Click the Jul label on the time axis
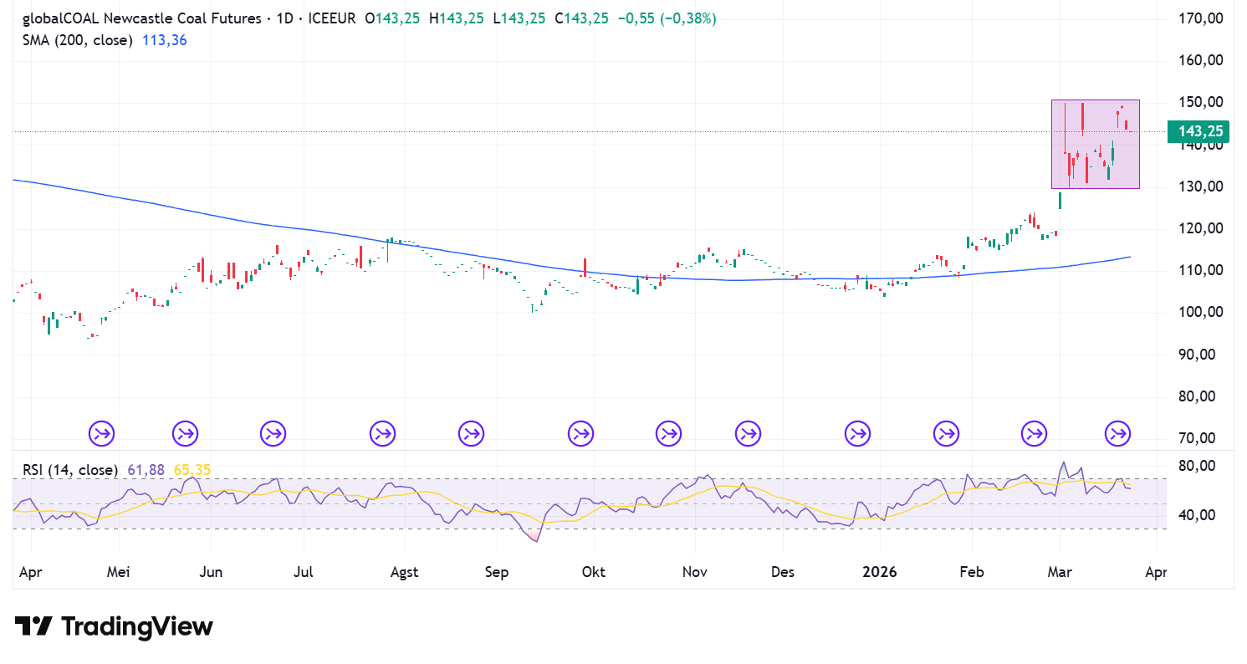The width and height of the screenshot is (1247, 664). [x=304, y=573]
